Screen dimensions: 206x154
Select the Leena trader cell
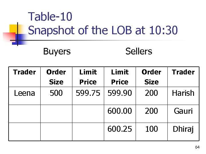point(25,93)
